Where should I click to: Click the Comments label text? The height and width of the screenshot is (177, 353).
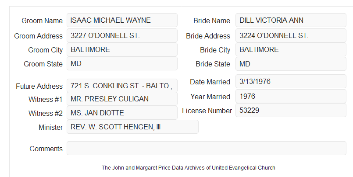tap(46, 149)
